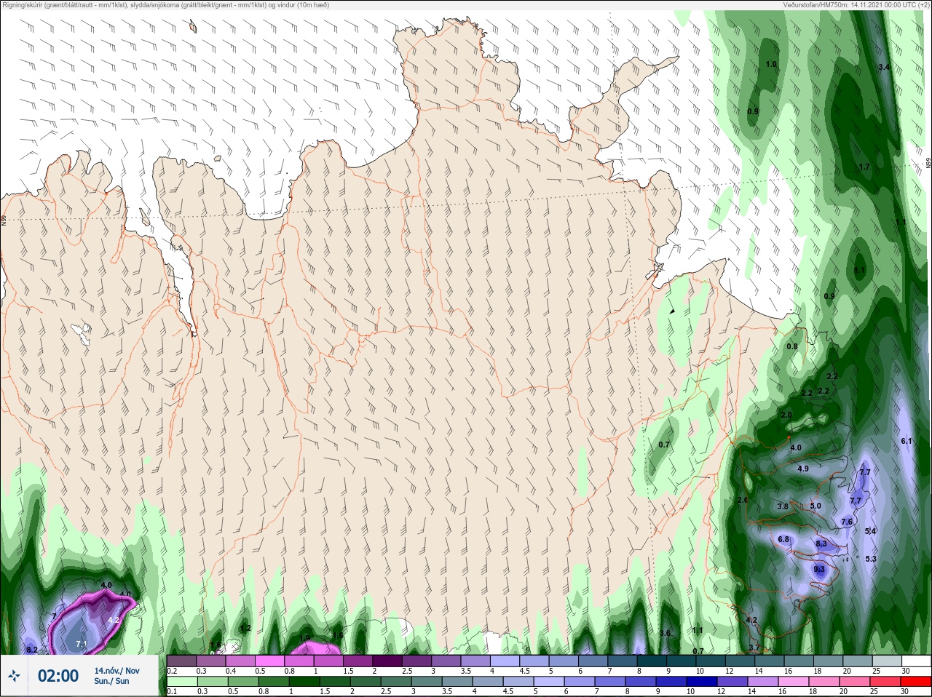The height and width of the screenshot is (697, 932).
Task: Click the 2.6 precipitation value on the map
Action: point(742,500)
